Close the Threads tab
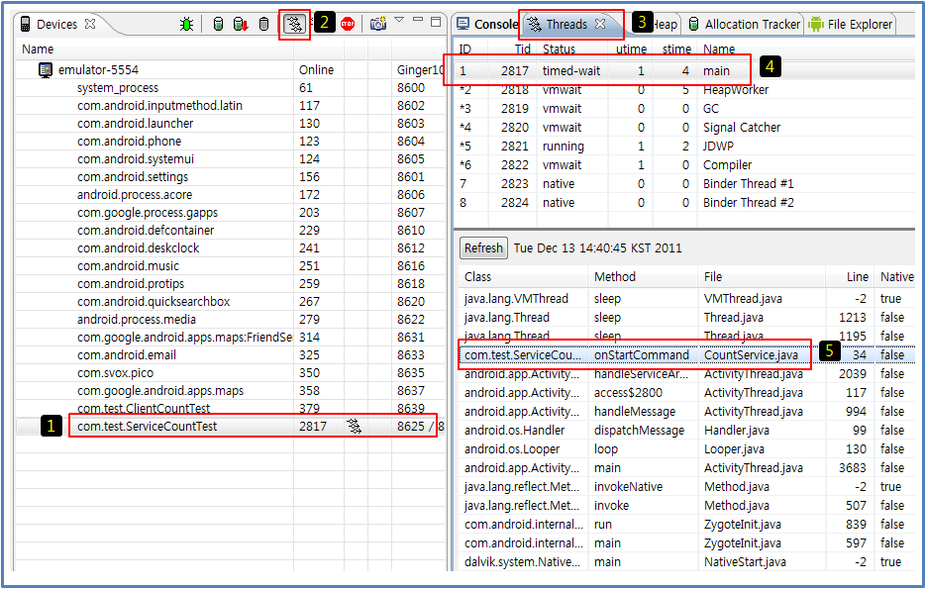The height and width of the screenshot is (589, 926). pos(600,24)
